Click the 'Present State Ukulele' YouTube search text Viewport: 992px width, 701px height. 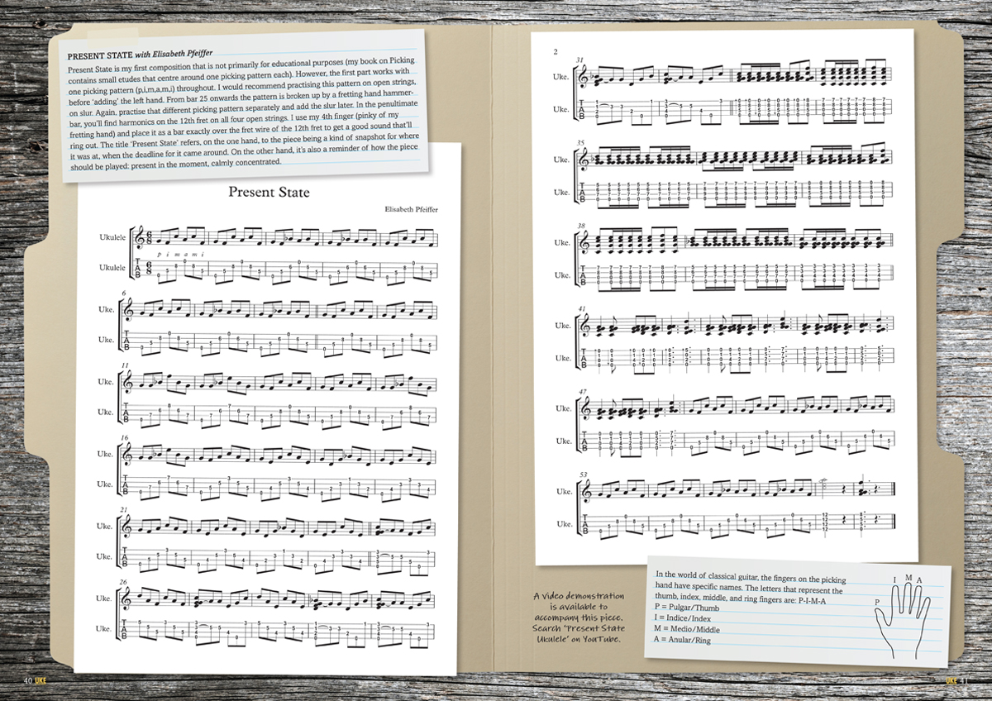[578, 632]
